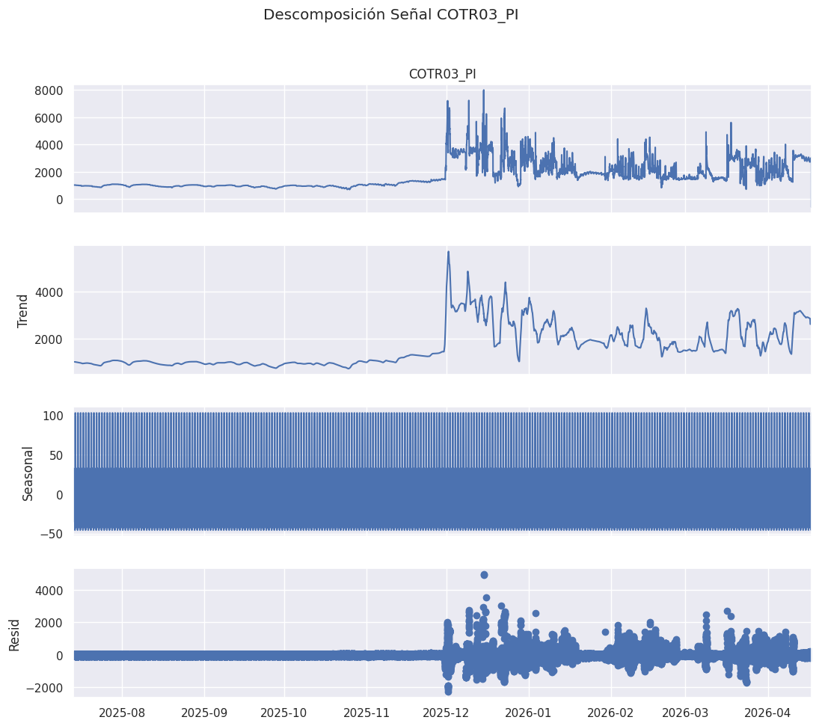Viewport: 819px width, 726px height.
Task: Click the title Descomposición Señal COTR03_PI
Action: (x=390, y=15)
